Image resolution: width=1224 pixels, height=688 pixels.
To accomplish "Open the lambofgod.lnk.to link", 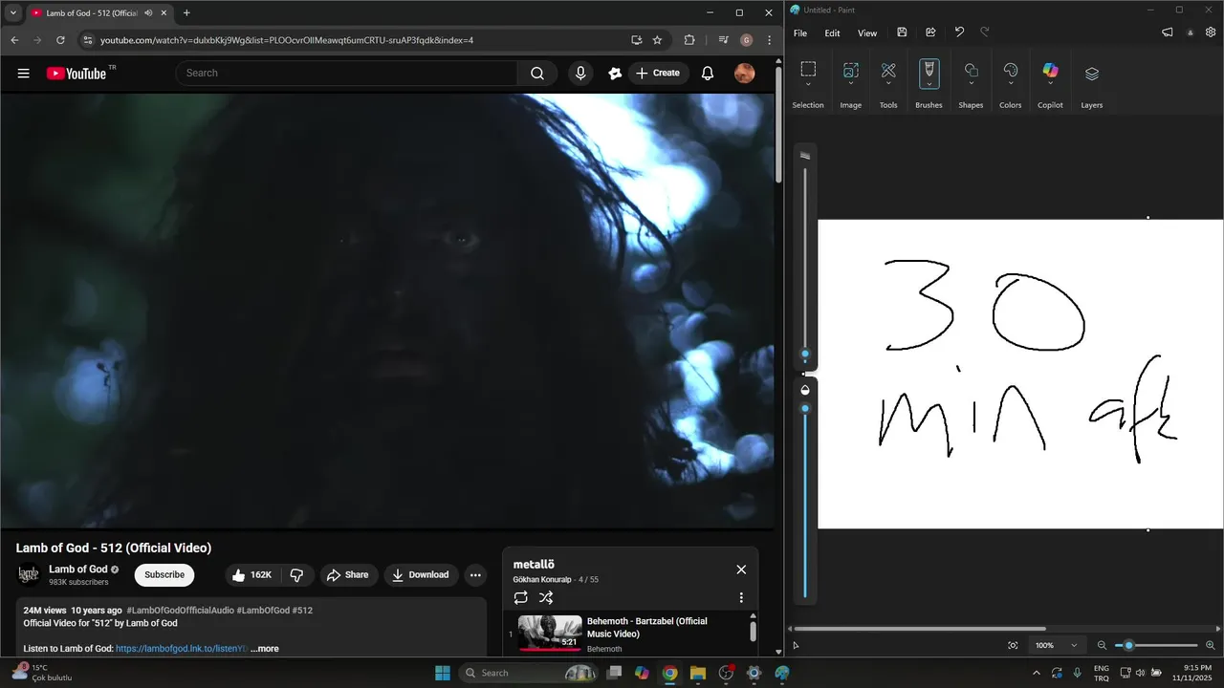I will click(181, 649).
